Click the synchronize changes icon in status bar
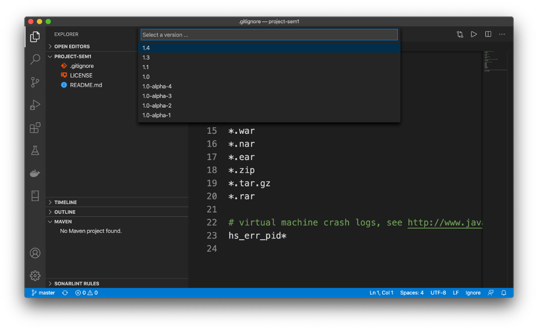The width and height of the screenshot is (538, 330). (65, 293)
